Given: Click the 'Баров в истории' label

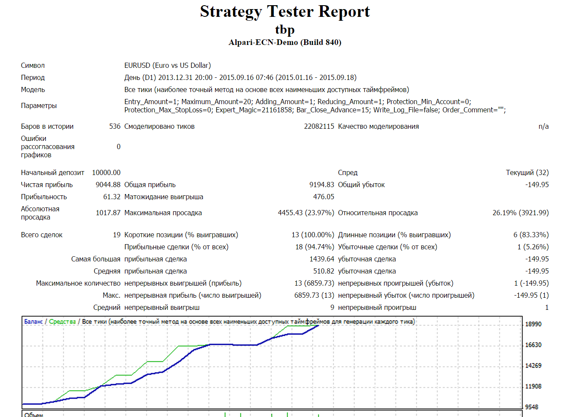Looking at the screenshot, I should pyautogui.click(x=47, y=126).
